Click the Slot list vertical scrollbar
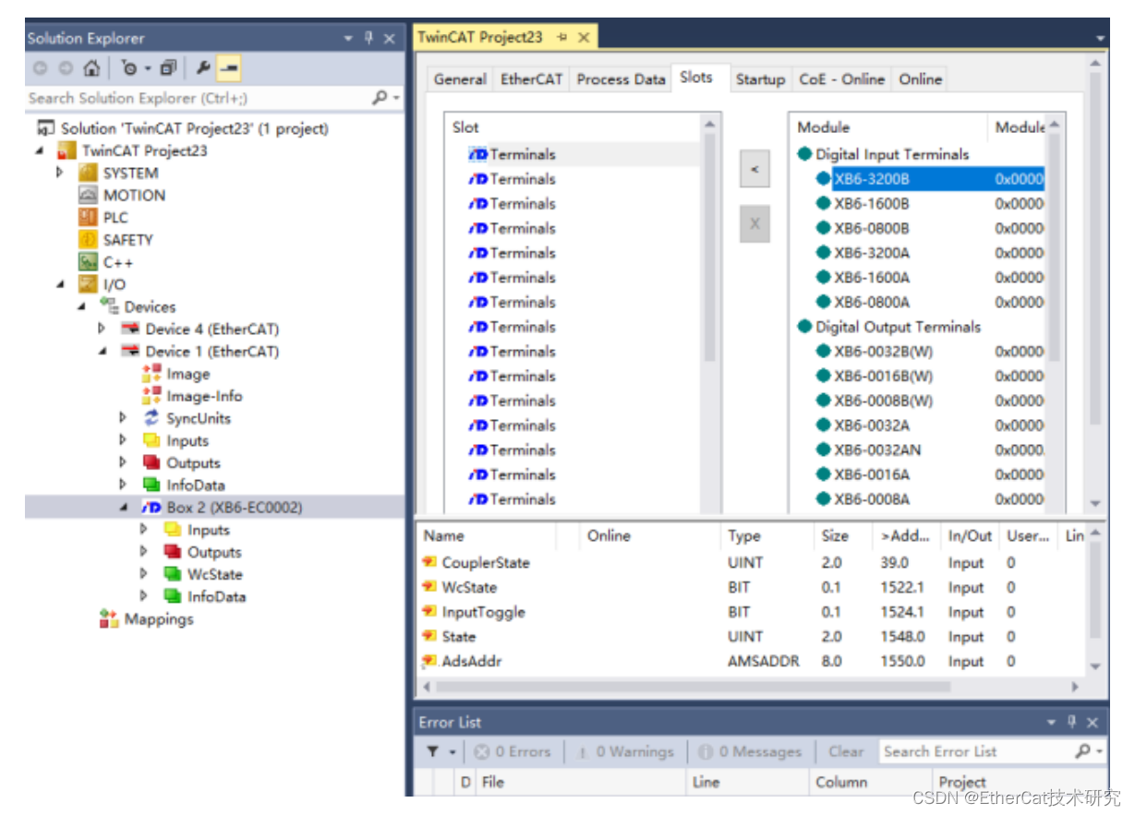1135x815 pixels. (x=710, y=247)
